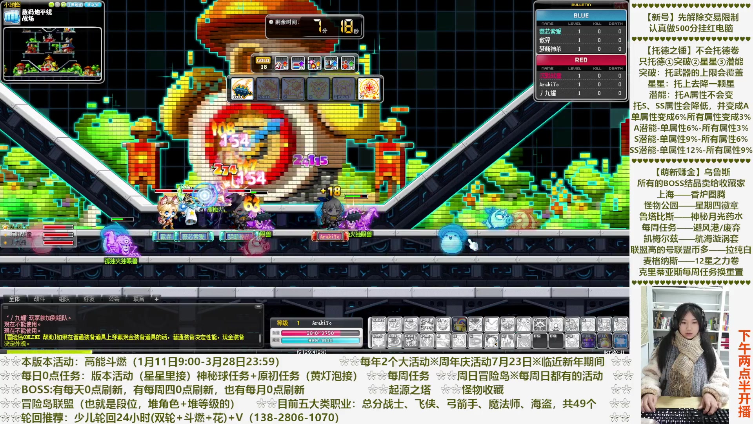This screenshot has height=424, width=753.
Task: Select the 组队 chat tab
Action: click(x=64, y=299)
